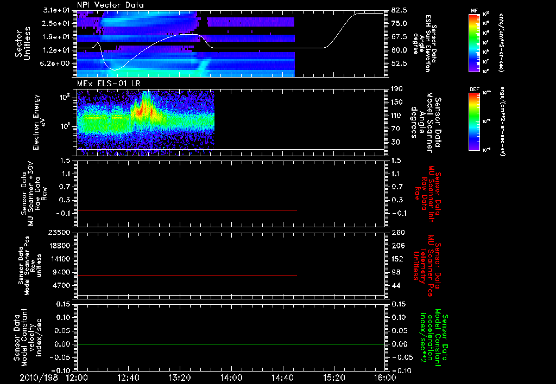Click the '14:00' time axis label

click(x=231, y=377)
